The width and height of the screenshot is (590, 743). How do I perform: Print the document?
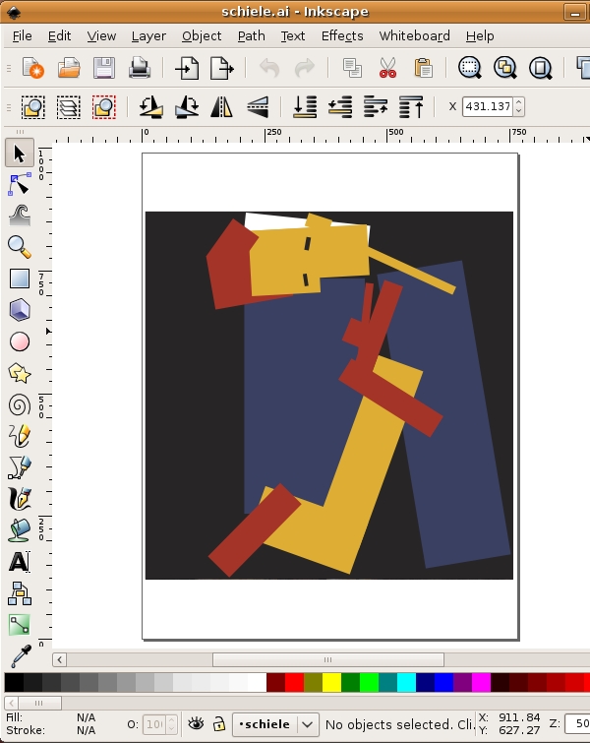(x=140, y=68)
